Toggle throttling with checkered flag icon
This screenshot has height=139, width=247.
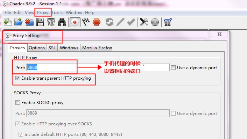point(86,22)
